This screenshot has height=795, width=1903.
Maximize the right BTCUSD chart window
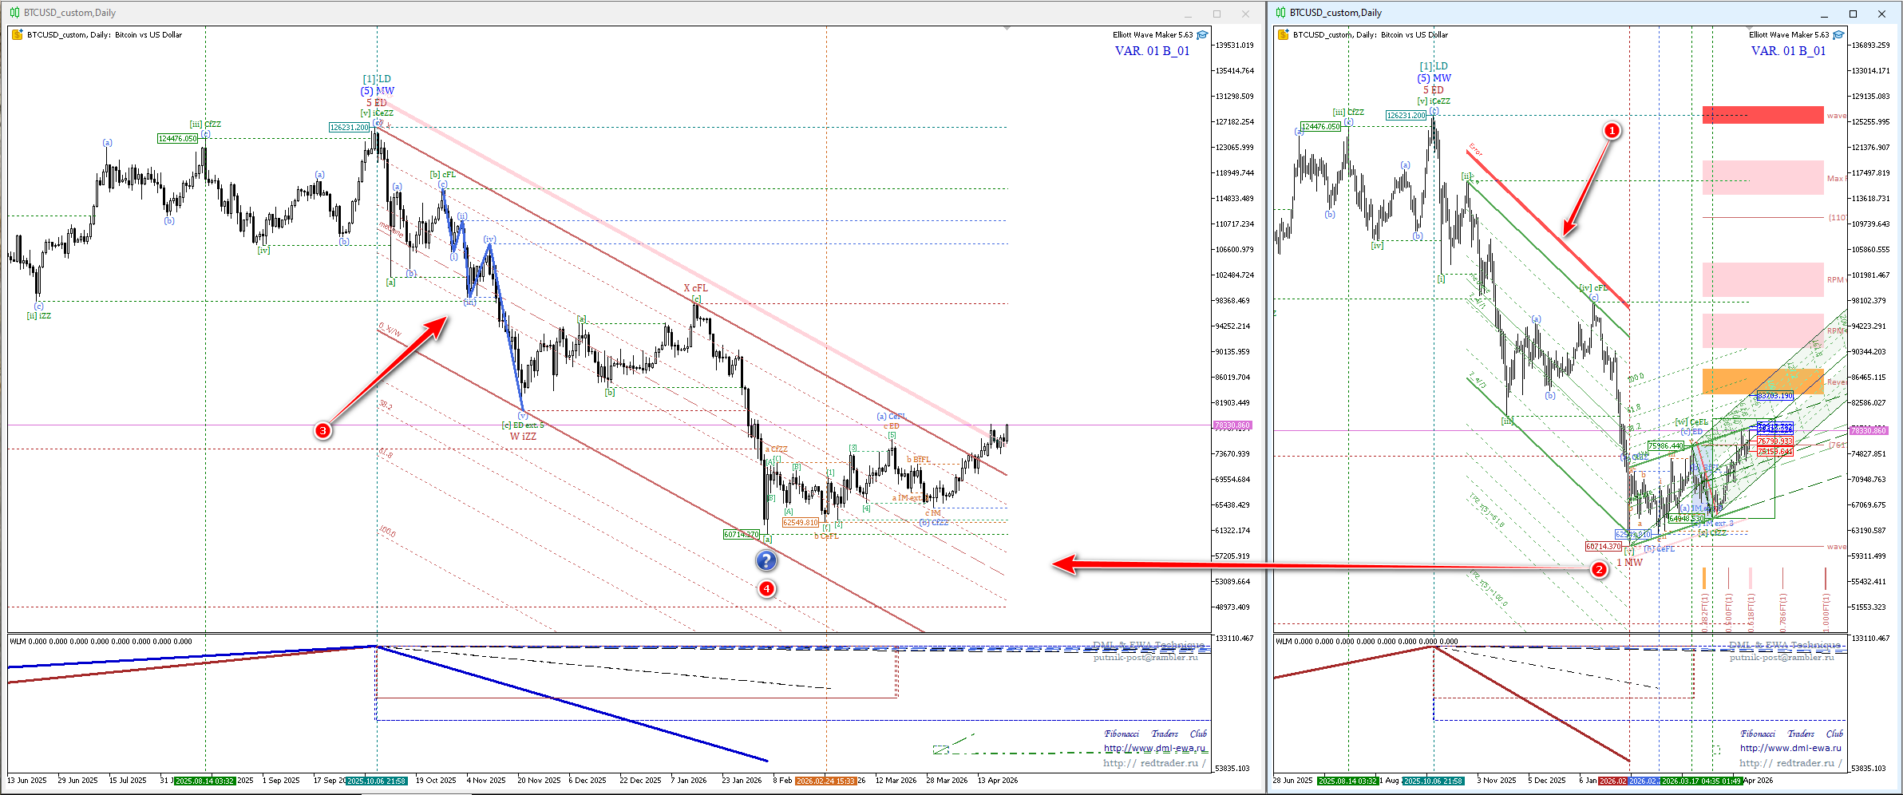(x=1853, y=14)
